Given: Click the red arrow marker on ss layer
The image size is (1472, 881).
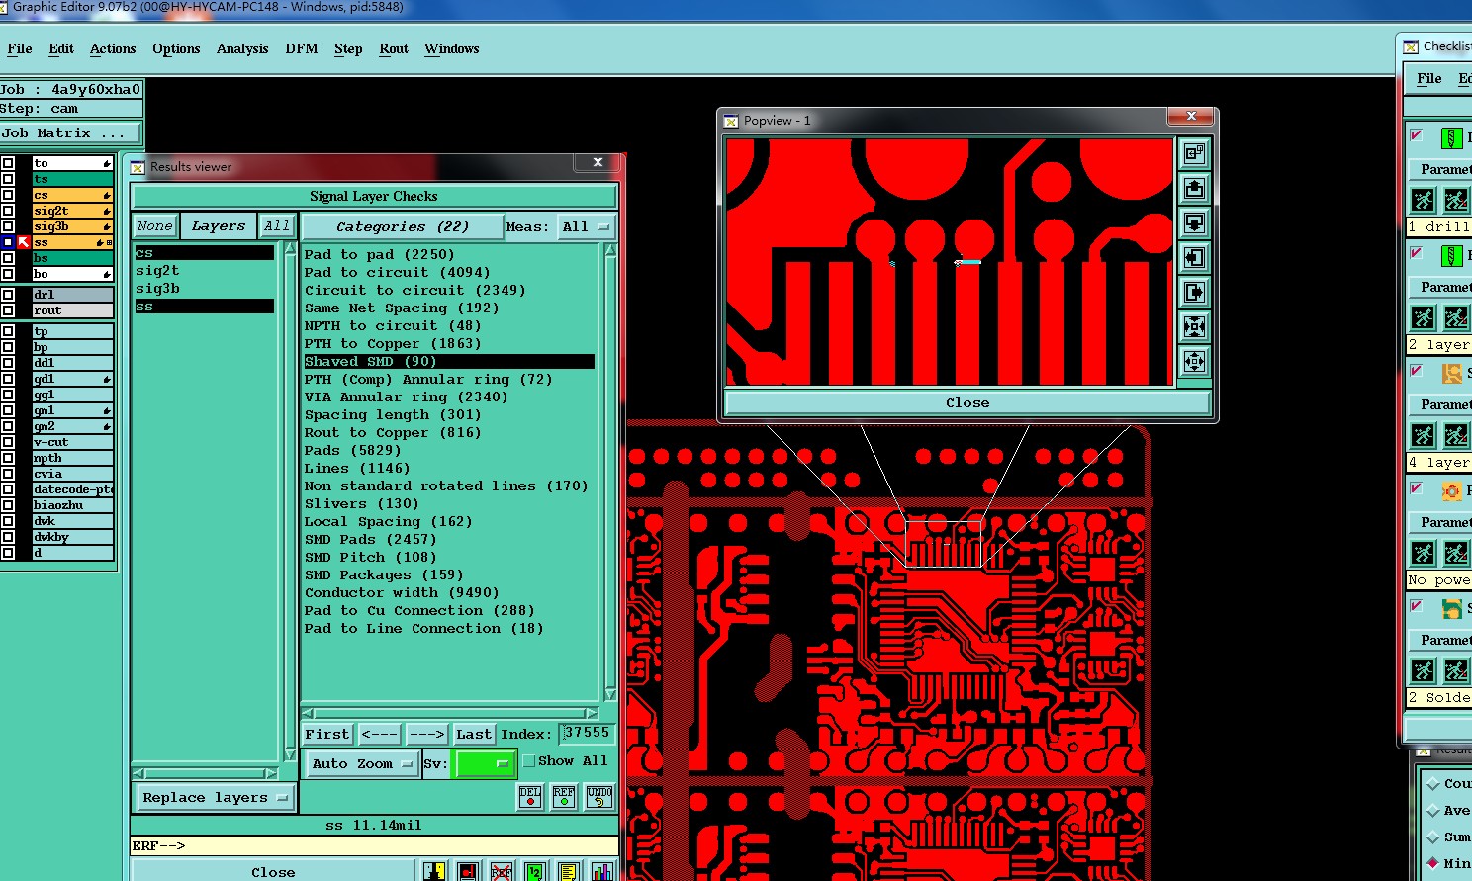Looking at the screenshot, I should (x=24, y=242).
